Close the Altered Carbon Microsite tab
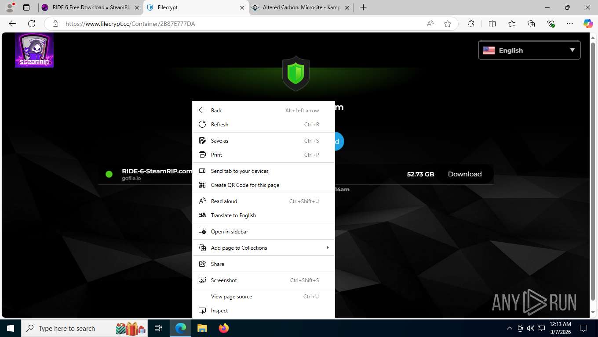Image resolution: width=598 pixels, height=337 pixels. 347,7
